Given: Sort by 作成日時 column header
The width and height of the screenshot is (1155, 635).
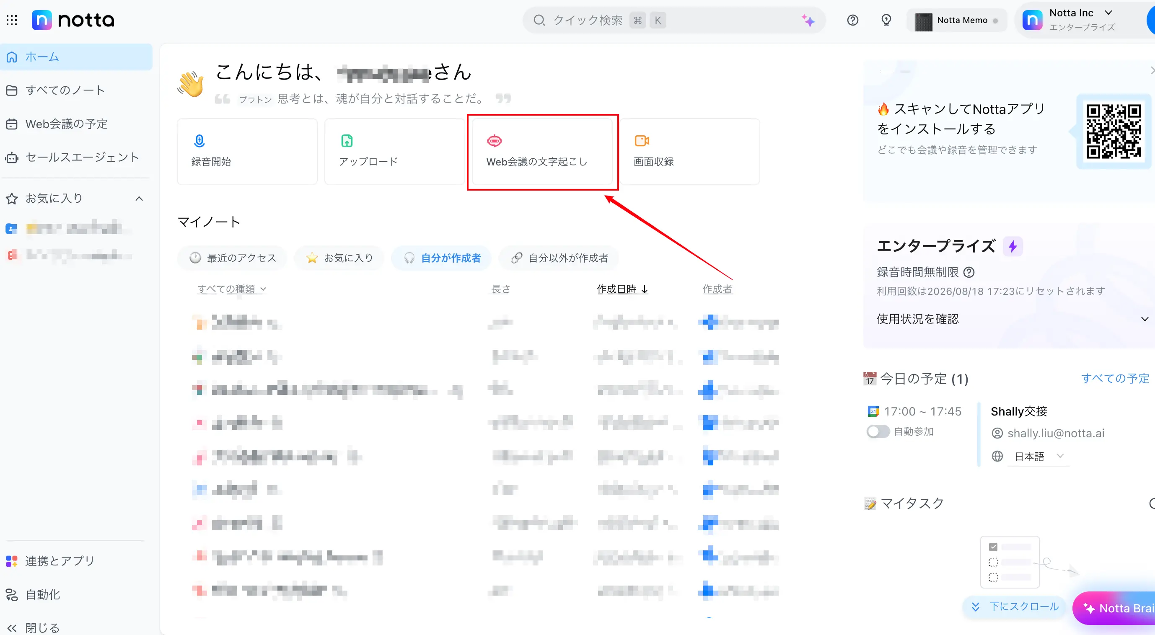Looking at the screenshot, I should click(622, 289).
